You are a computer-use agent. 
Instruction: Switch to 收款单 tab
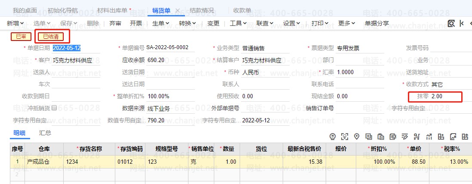pyautogui.click(x=242, y=10)
